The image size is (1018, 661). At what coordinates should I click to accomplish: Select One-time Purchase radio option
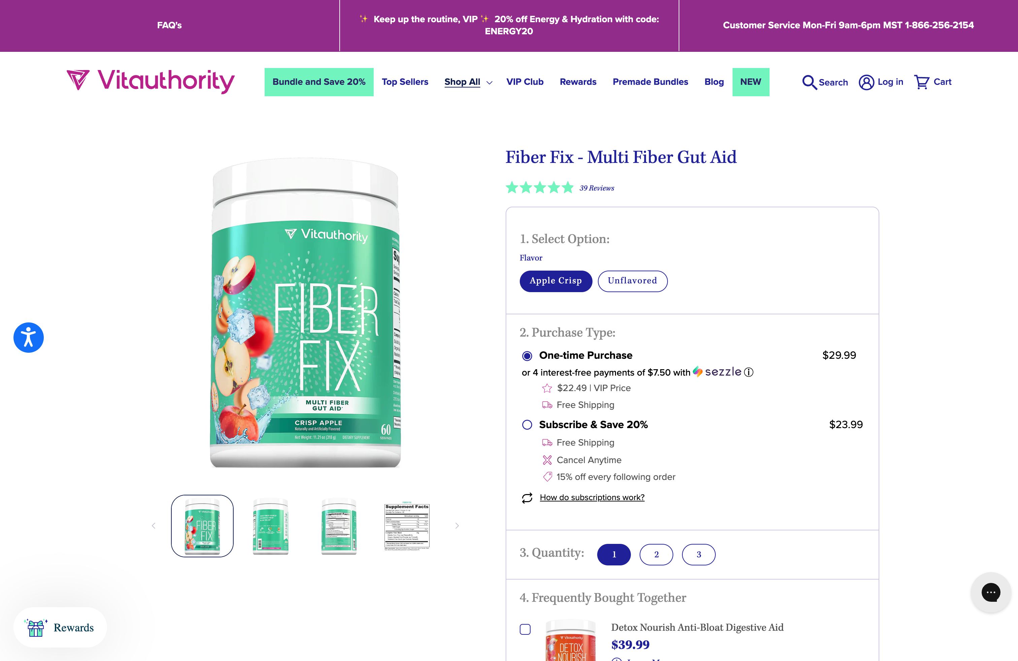[527, 356]
